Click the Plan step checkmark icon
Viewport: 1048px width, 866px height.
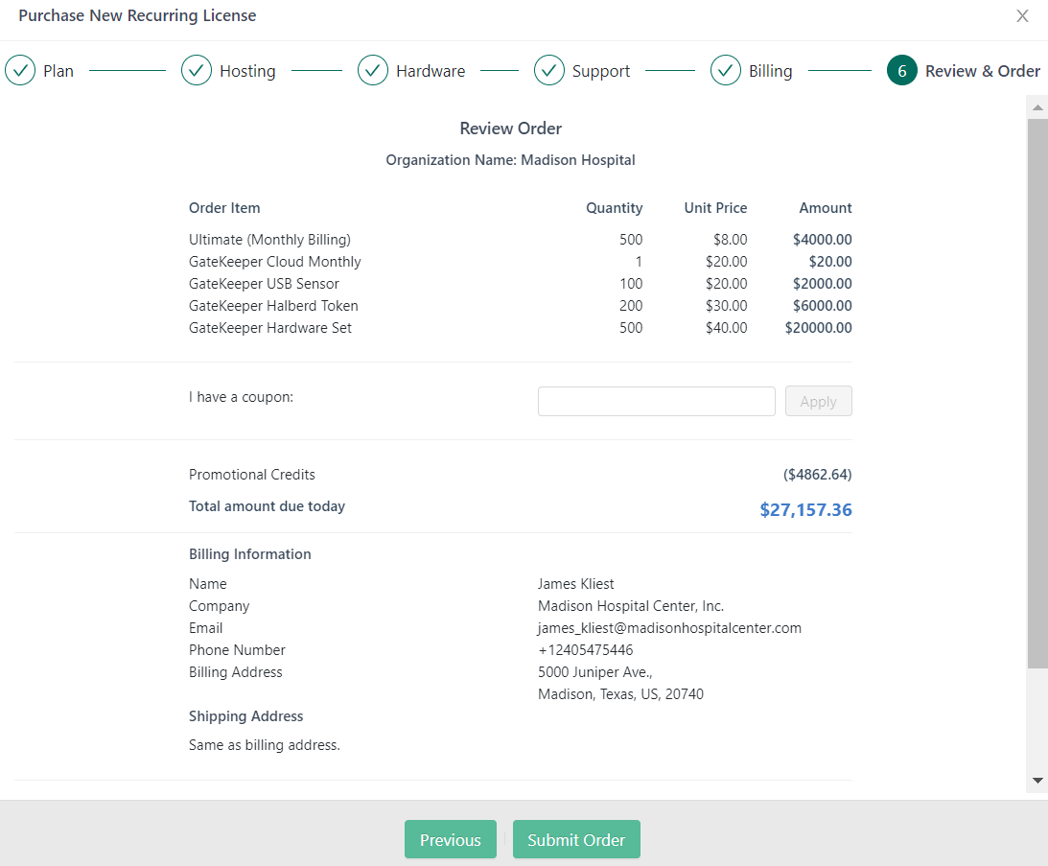click(20, 70)
